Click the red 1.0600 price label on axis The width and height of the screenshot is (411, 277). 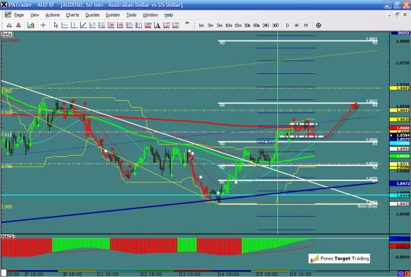pos(403,128)
